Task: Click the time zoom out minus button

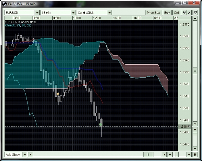Action: [x=170, y=155]
